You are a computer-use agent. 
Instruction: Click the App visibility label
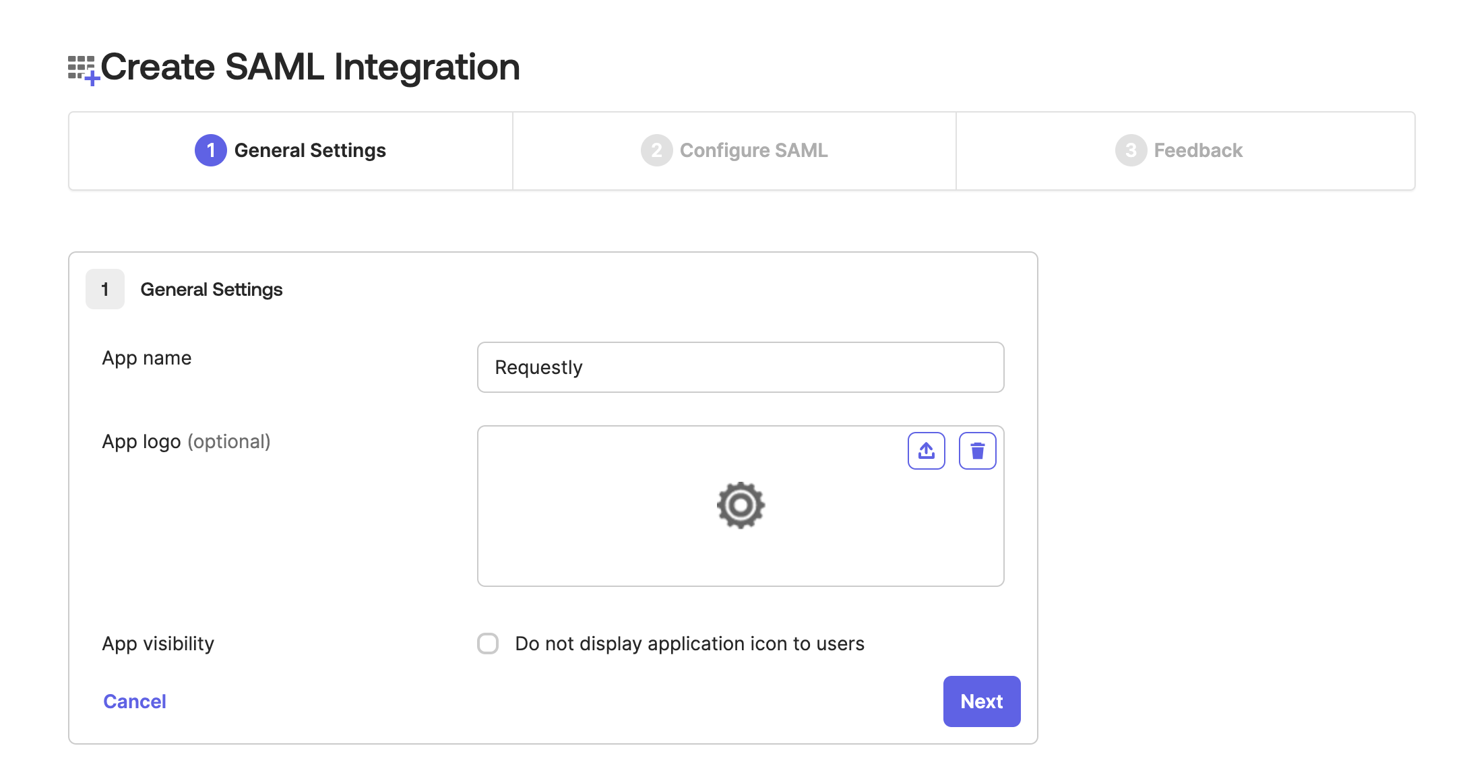click(x=158, y=644)
